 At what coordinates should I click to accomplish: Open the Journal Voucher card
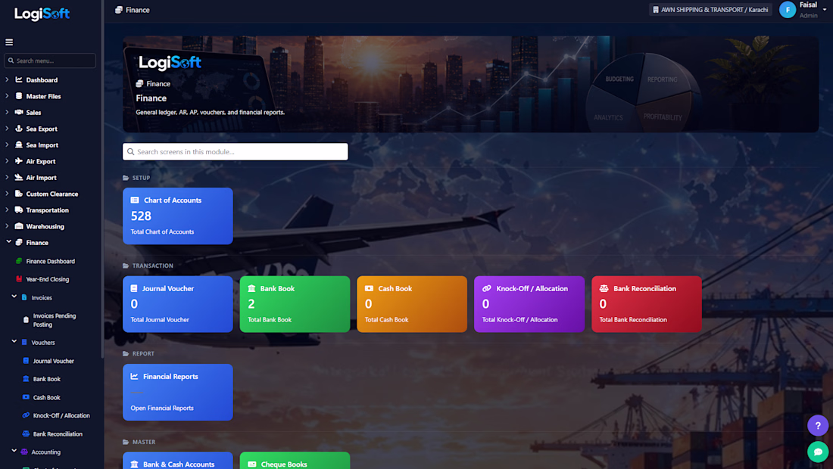[x=178, y=304]
